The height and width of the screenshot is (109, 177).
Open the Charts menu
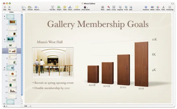click(x=70, y=8)
